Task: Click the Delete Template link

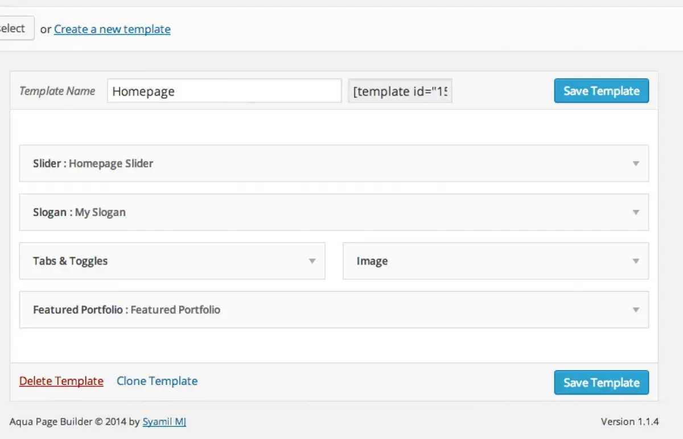Action: click(x=61, y=381)
